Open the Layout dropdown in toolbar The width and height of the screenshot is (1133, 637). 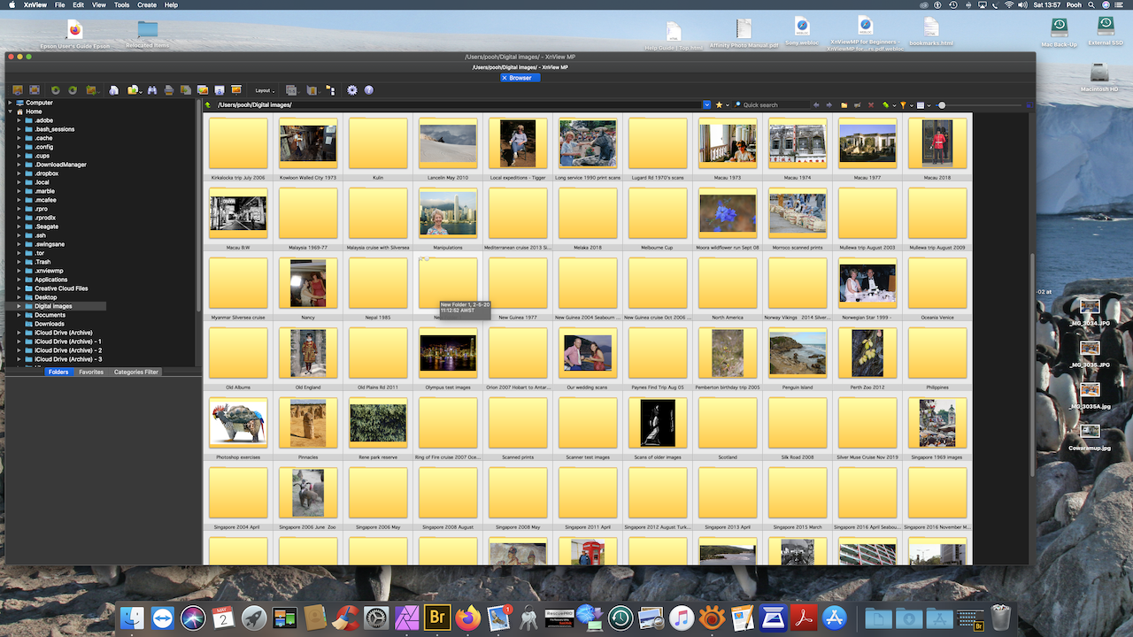click(265, 90)
